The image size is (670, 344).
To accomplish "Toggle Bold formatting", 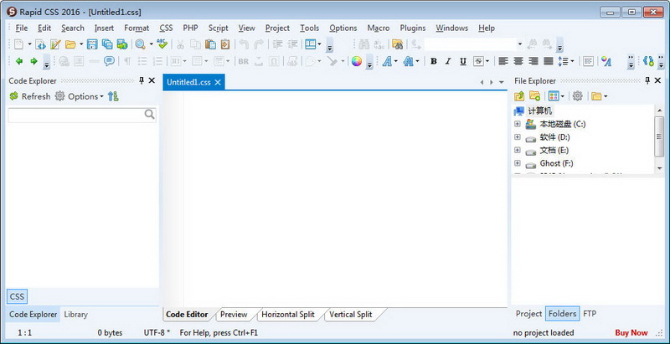I will pyautogui.click(x=433, y=61).
